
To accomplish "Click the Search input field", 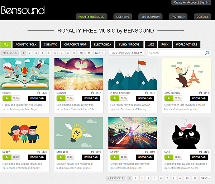I will click(x=176, y=53).
